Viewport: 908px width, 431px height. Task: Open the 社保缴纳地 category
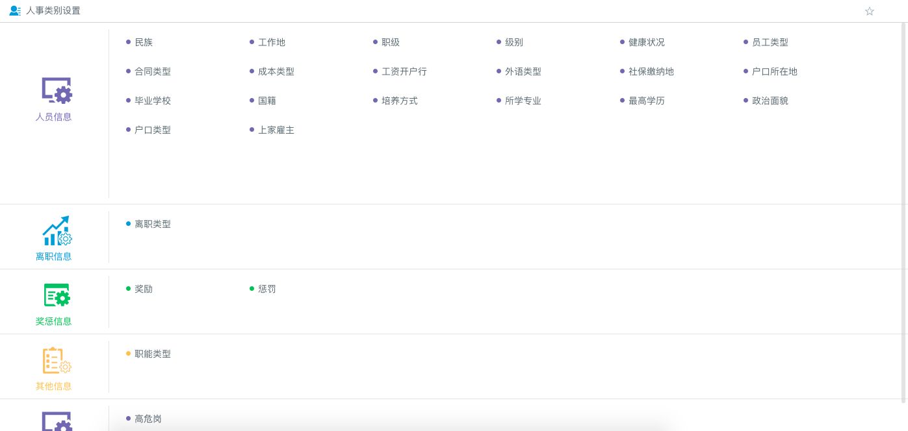point(651,71)
